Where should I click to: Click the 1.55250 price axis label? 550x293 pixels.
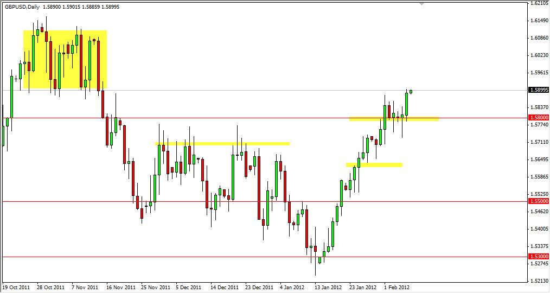click(x=539, y=194)
